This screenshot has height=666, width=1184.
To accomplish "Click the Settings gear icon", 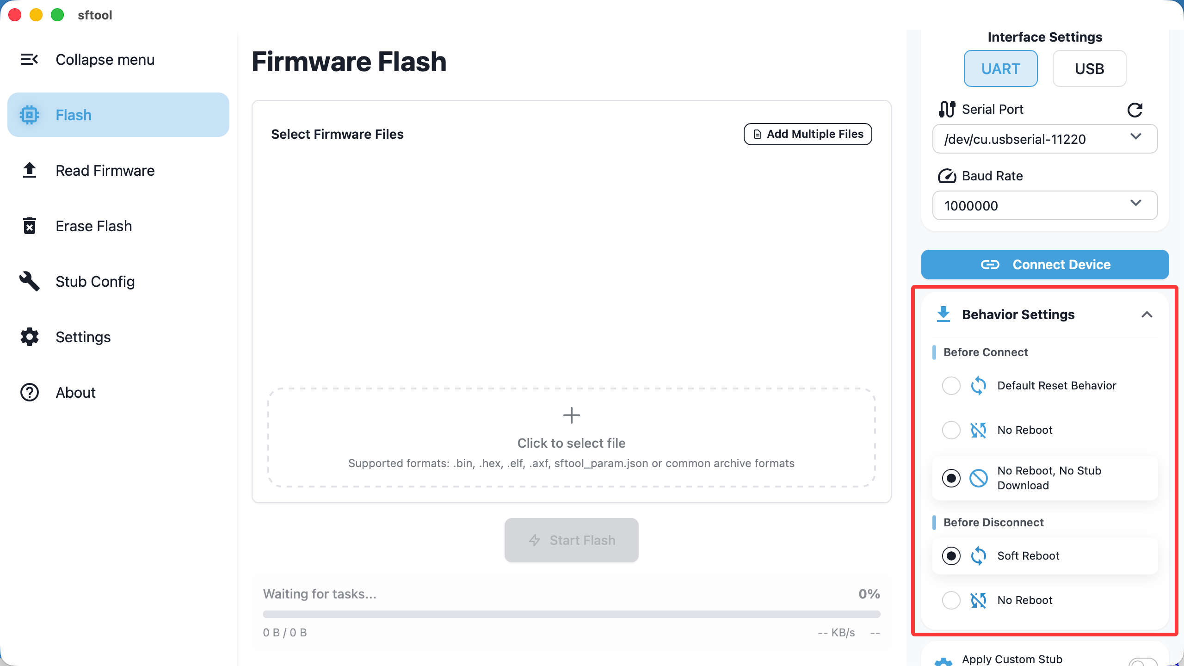I will tap(30, 337).
